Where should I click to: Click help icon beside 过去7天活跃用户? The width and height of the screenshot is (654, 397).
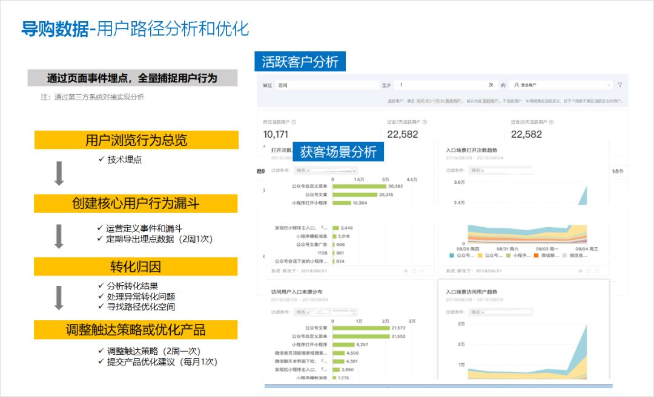pyautogui.click(x=424, y=122)
